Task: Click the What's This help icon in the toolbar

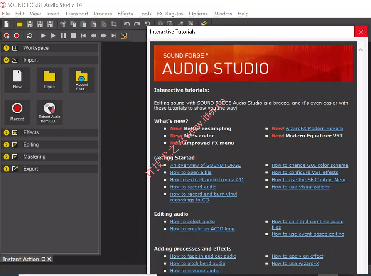Action: coord(204,23)
